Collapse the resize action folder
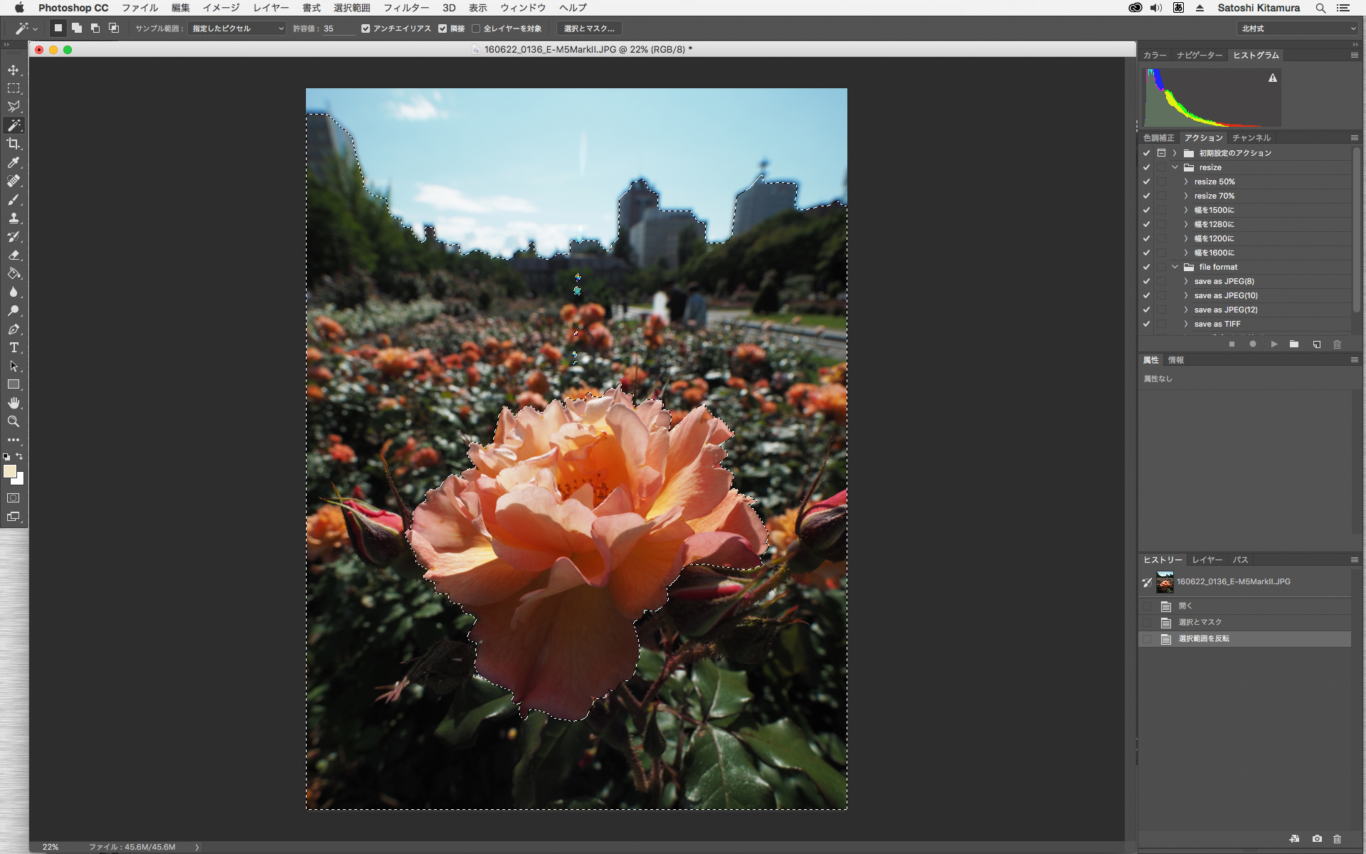Image resolution: width=1366 pixels, height=854 pixels. [x=1175, y=167]
